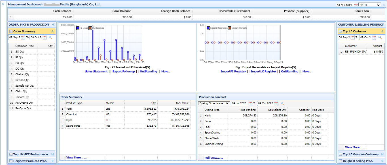Open Production Forecast end date calendar
This screenshot has width=387, height=165.
point(276,103)
